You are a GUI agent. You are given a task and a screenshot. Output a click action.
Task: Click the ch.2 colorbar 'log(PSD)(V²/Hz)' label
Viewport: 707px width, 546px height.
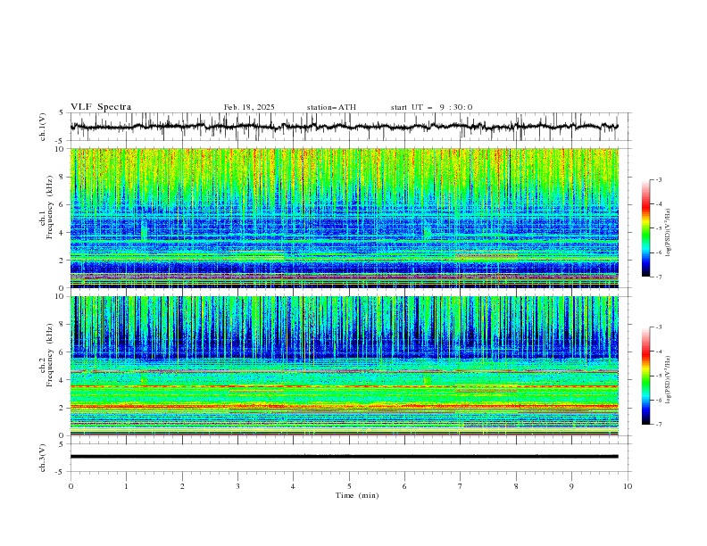(x=668, y=380)
